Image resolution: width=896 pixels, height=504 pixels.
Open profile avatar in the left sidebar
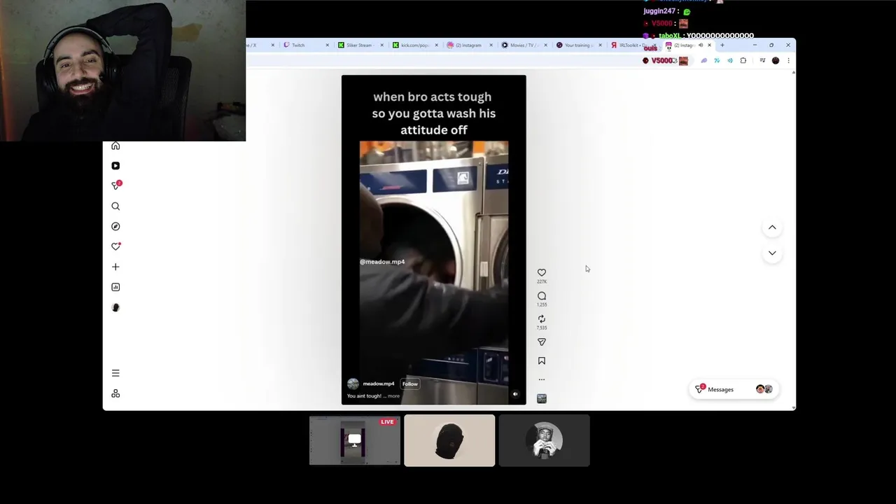click(115, 307)
